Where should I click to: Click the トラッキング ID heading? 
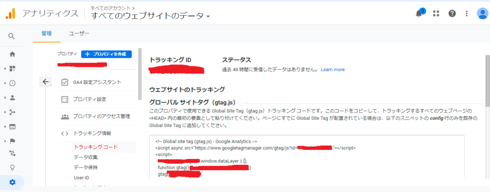click(x=170, y=60)
